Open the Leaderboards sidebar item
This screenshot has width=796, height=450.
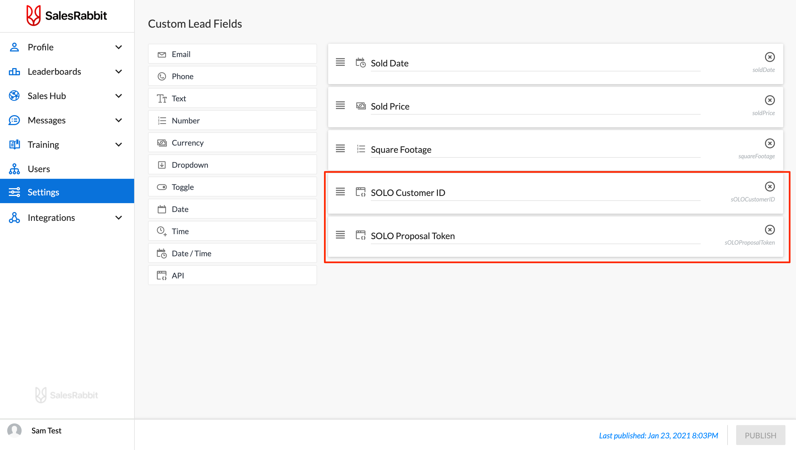pos(67,72)
